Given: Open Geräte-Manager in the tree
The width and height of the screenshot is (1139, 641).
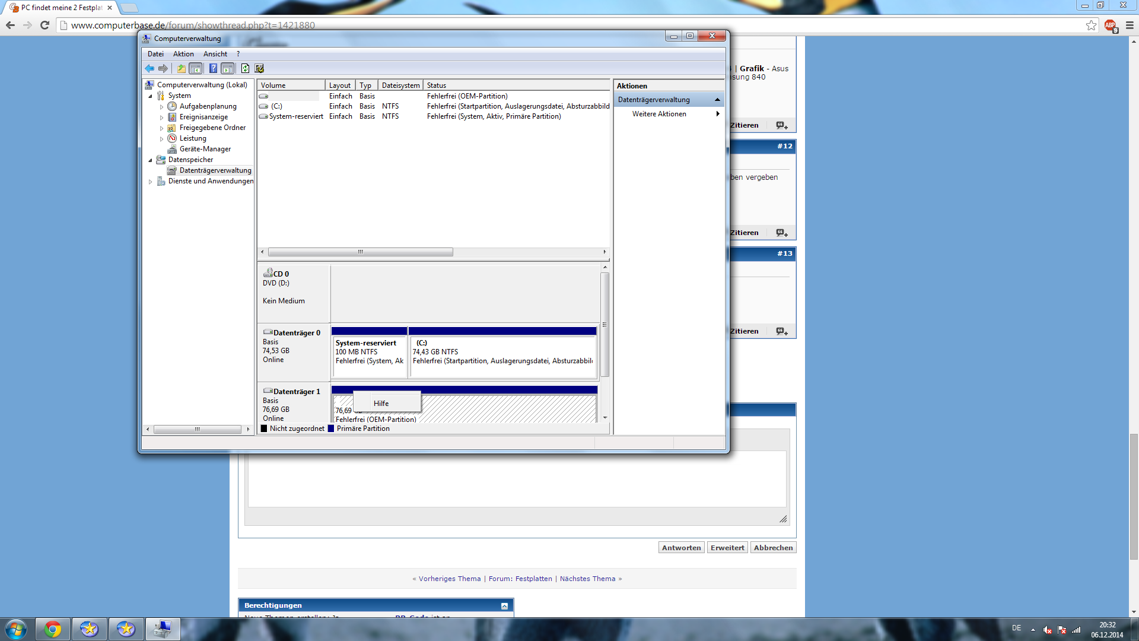Looking at the screenshot, I should (x=205, y=149).
